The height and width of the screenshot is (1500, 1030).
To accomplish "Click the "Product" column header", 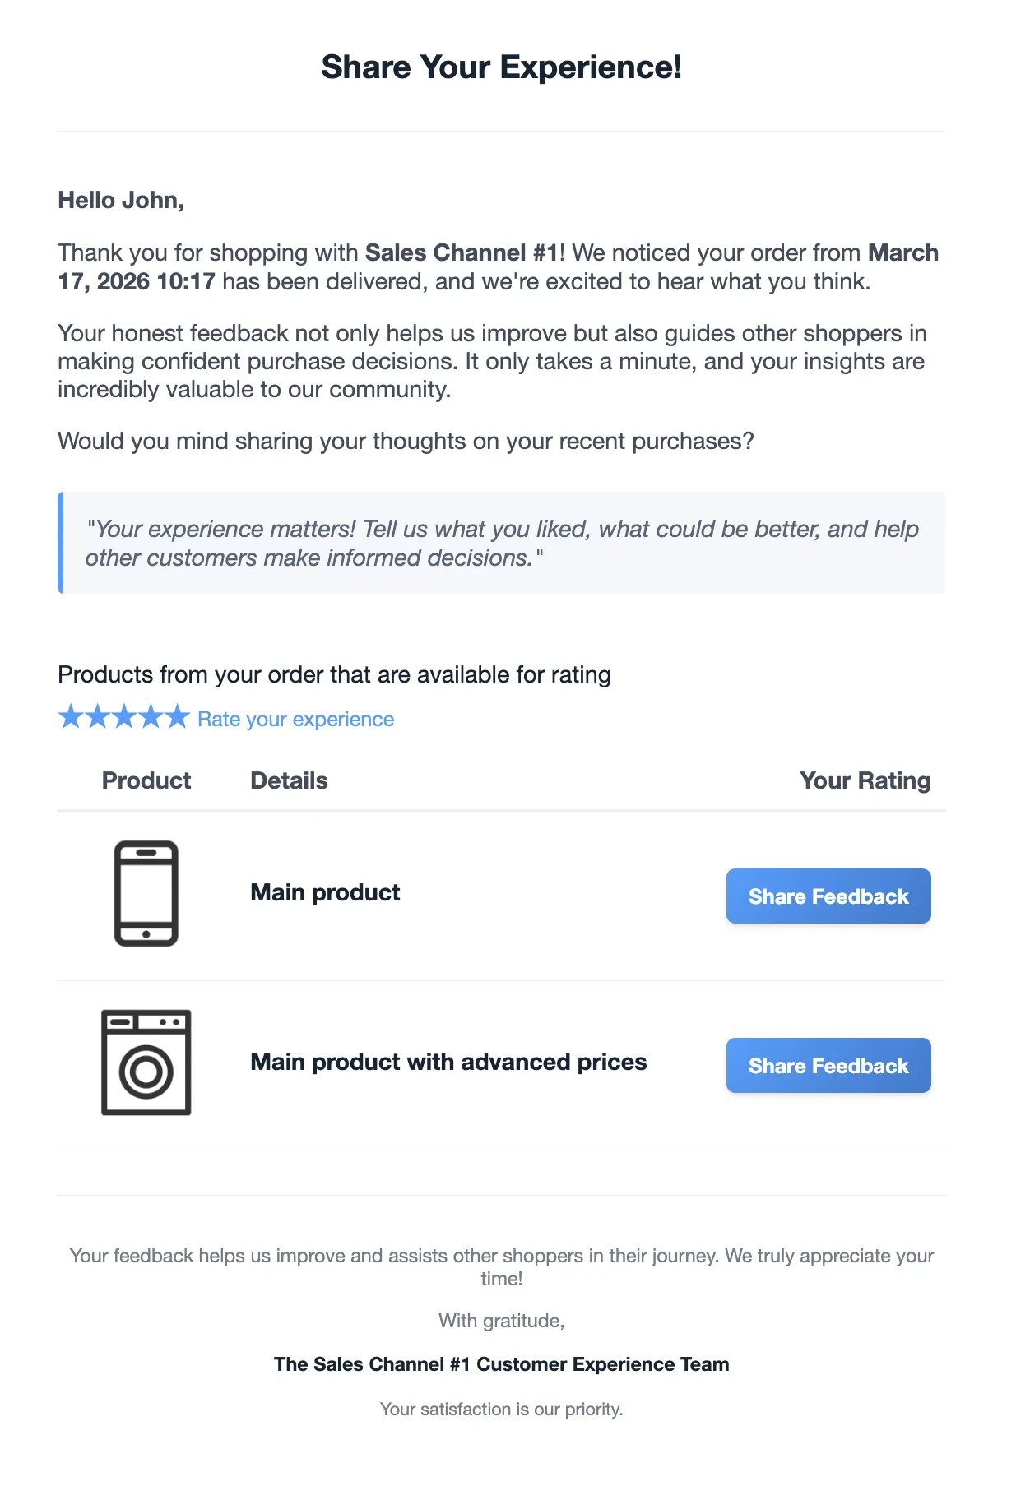I will [x=146, y=780].
